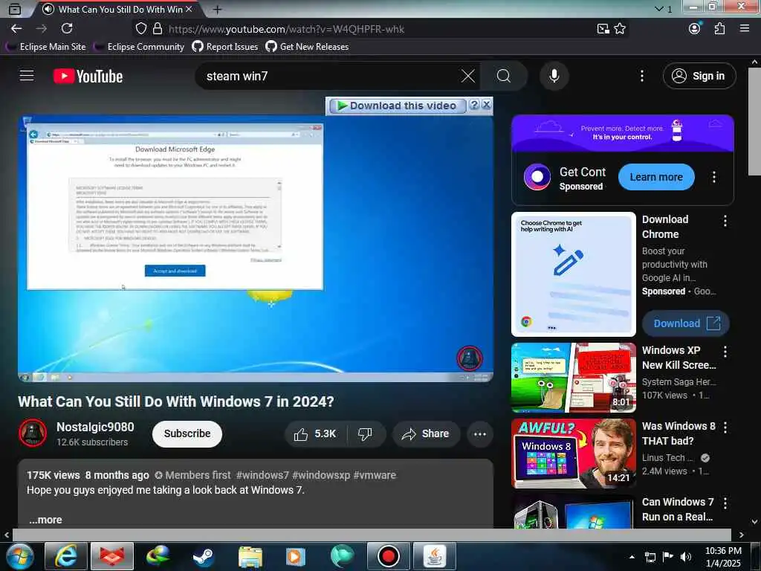This screenshot has height=571, width=761.
Task: Show hidden system tray icons
Action: point(632,557)
